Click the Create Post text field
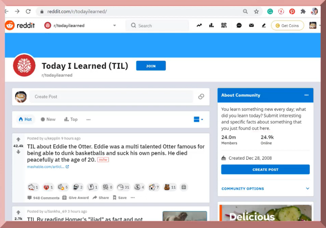Screen dimensions: 326x228 click(111, 97)
